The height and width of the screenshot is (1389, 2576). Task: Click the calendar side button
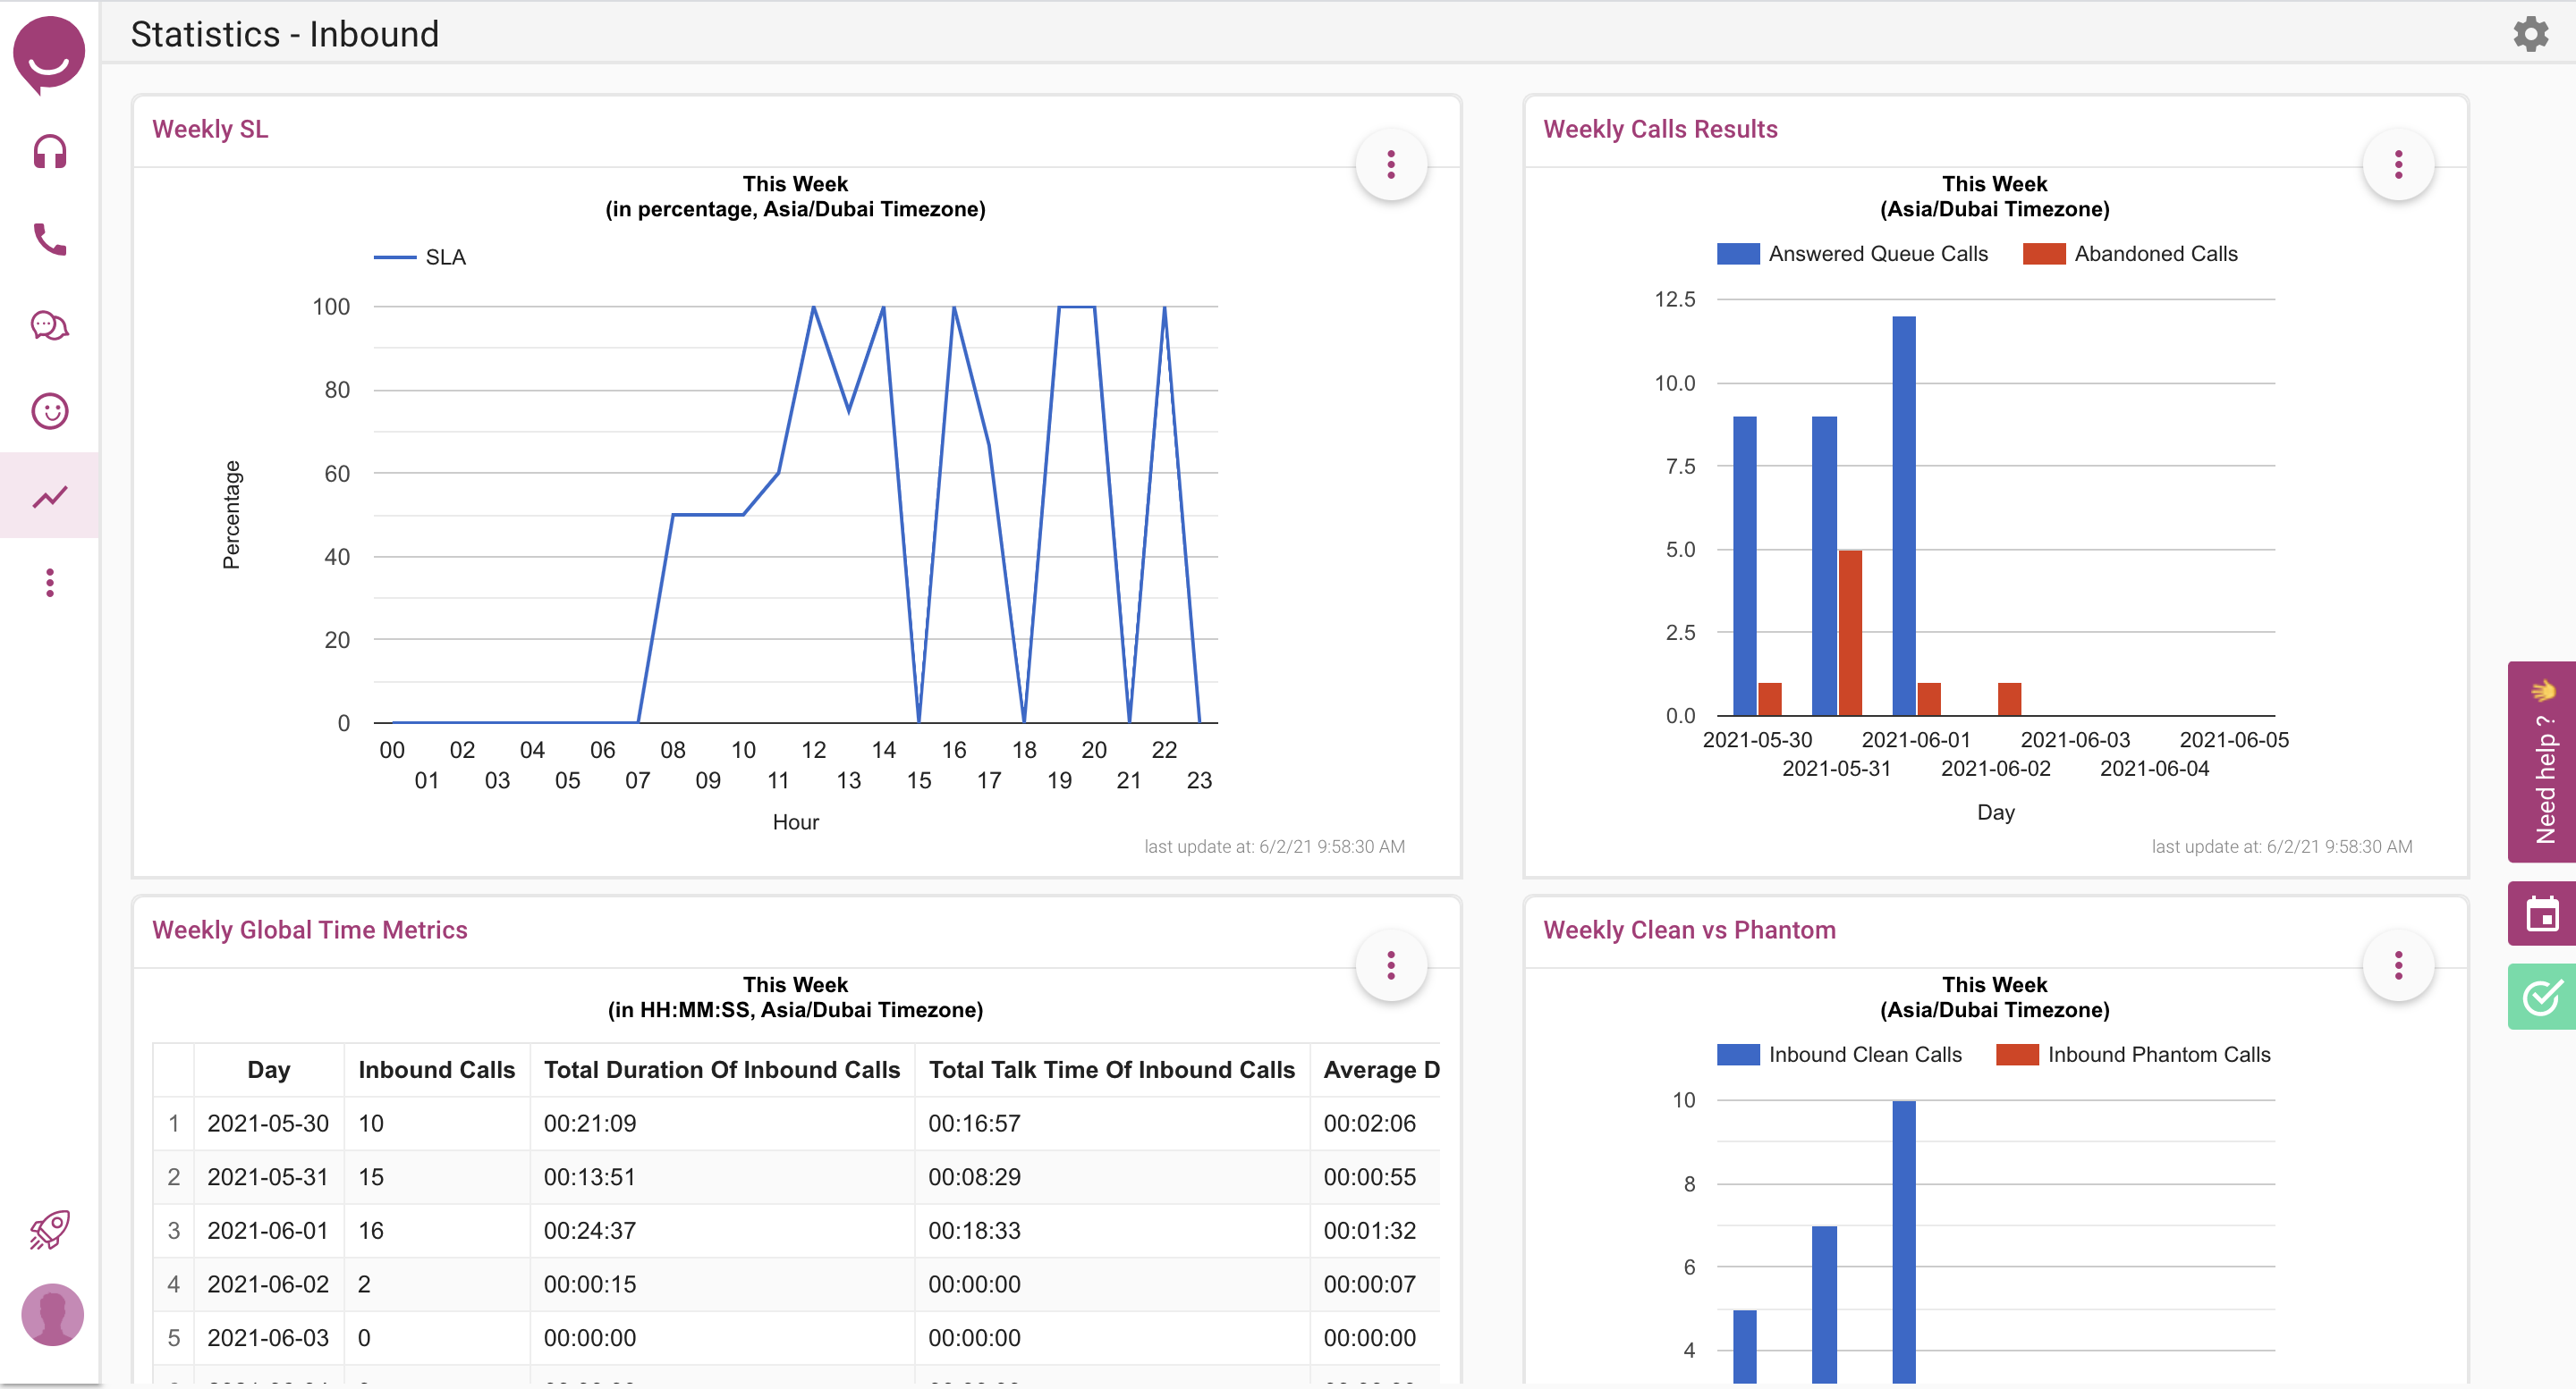tap(2542, 913)
